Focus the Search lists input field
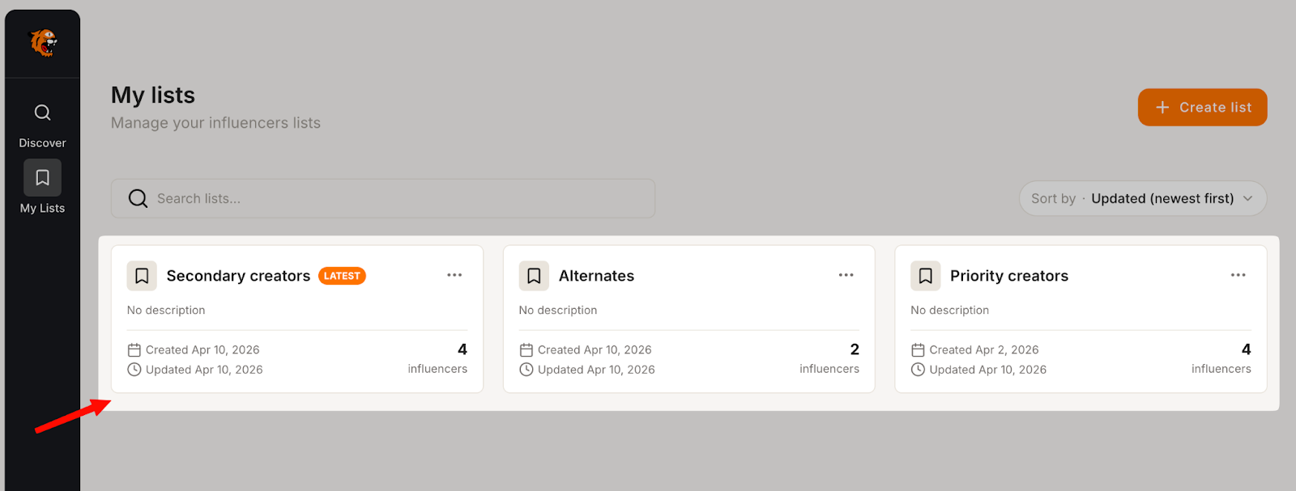1296x491 pixels. point(397,199)
